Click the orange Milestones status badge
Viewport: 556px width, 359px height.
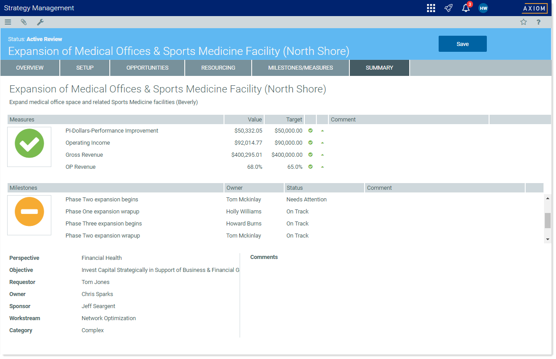[29, 212]
